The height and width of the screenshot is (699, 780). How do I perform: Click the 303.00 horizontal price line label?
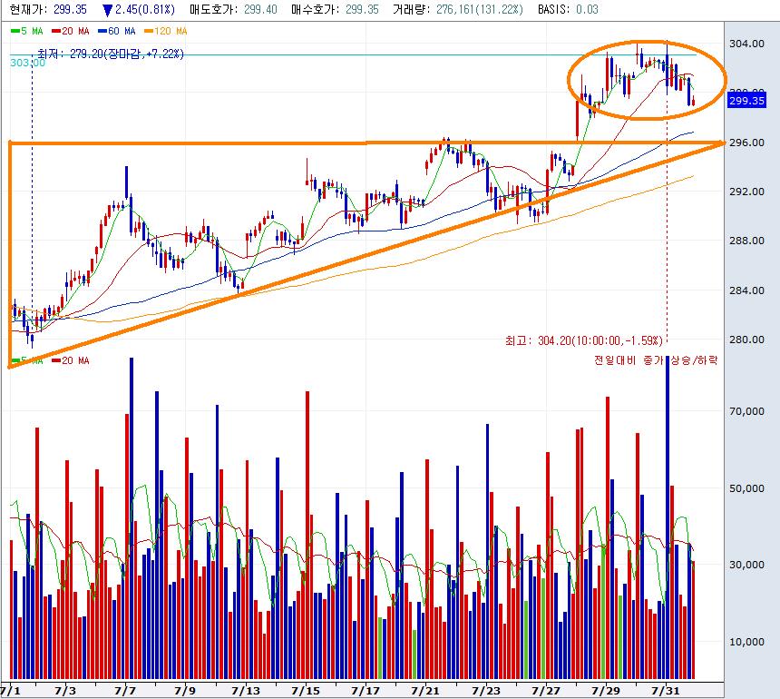27,63
